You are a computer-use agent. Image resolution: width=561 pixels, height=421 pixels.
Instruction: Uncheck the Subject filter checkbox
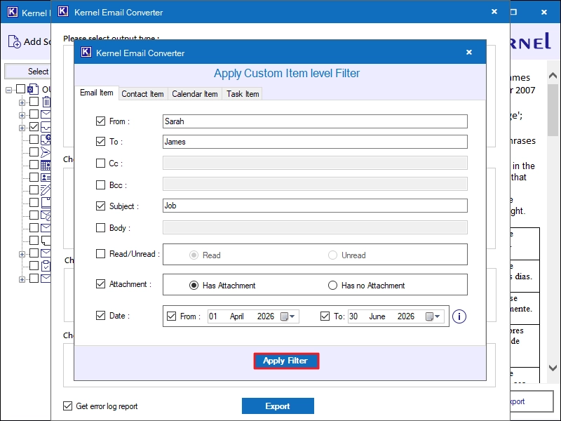(100, 206)
